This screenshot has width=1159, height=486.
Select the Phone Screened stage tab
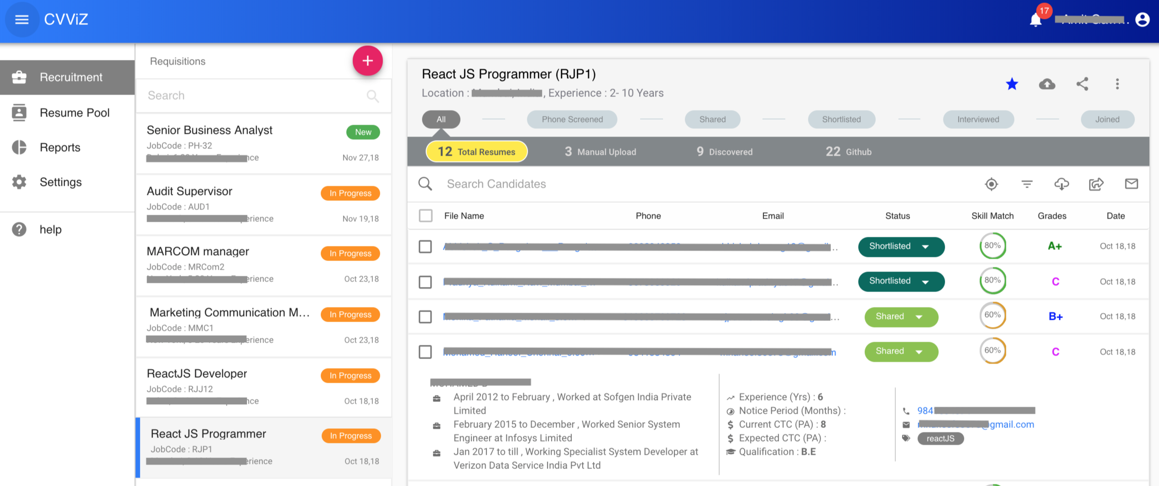pos(572,119)
